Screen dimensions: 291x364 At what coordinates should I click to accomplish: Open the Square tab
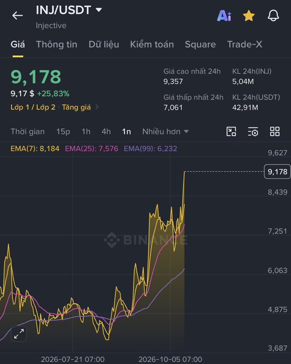200,44
